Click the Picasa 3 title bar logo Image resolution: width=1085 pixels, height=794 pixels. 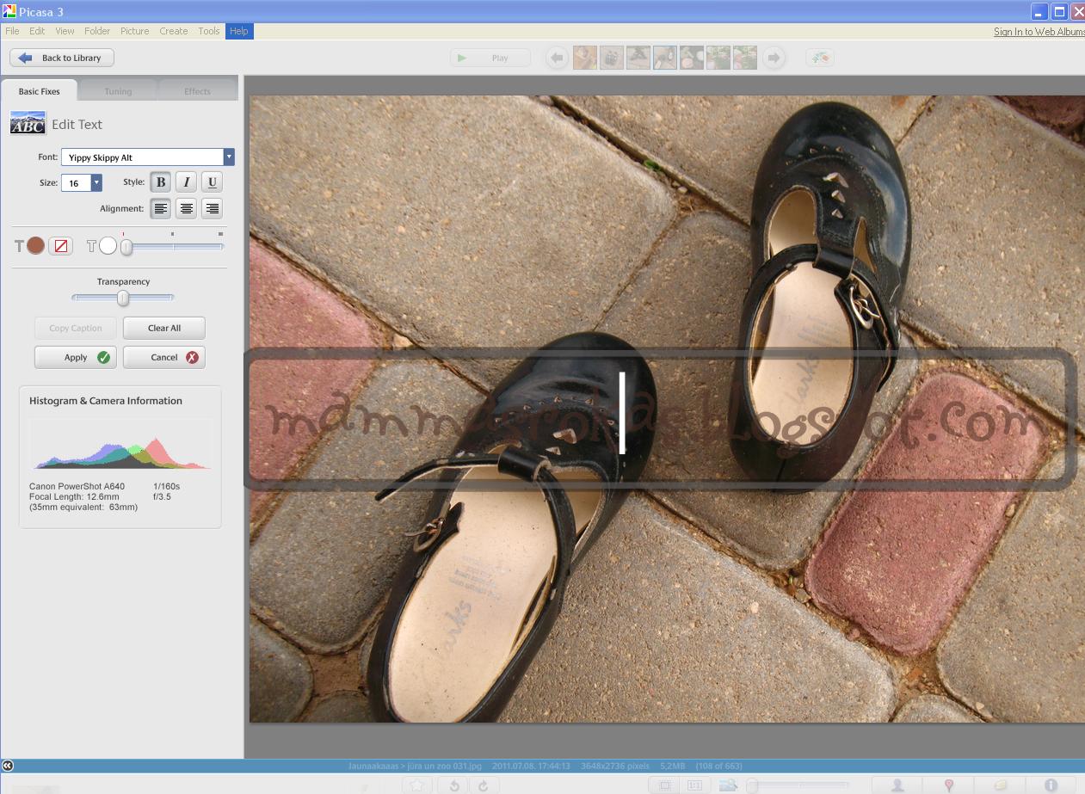tap(9, 11)
